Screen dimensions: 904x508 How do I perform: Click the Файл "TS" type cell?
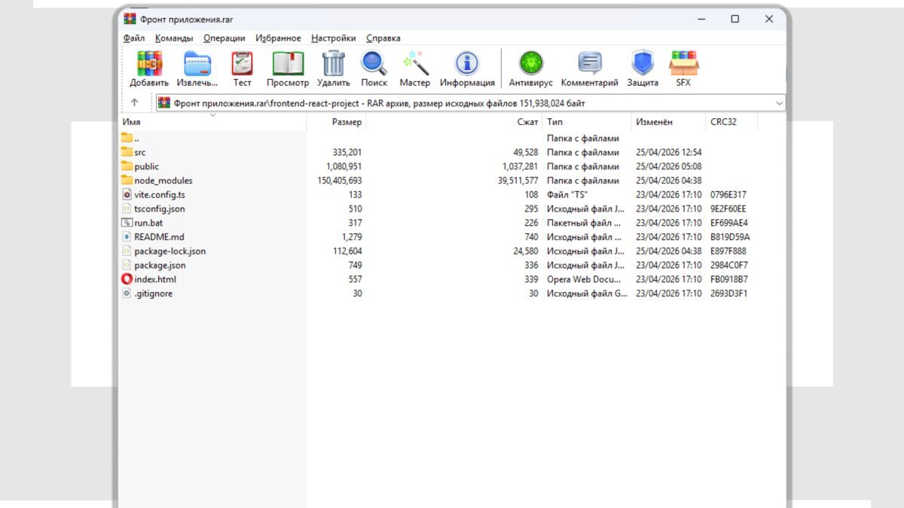click(x=567, y=194)
